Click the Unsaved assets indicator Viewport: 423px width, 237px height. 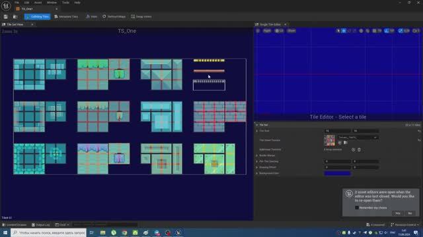point(375,224)
